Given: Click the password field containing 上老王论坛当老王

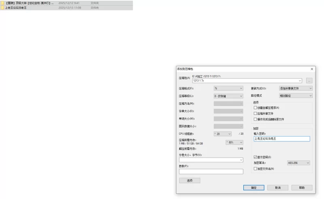Looking at the screenshot, I should (x=281, y=139).
